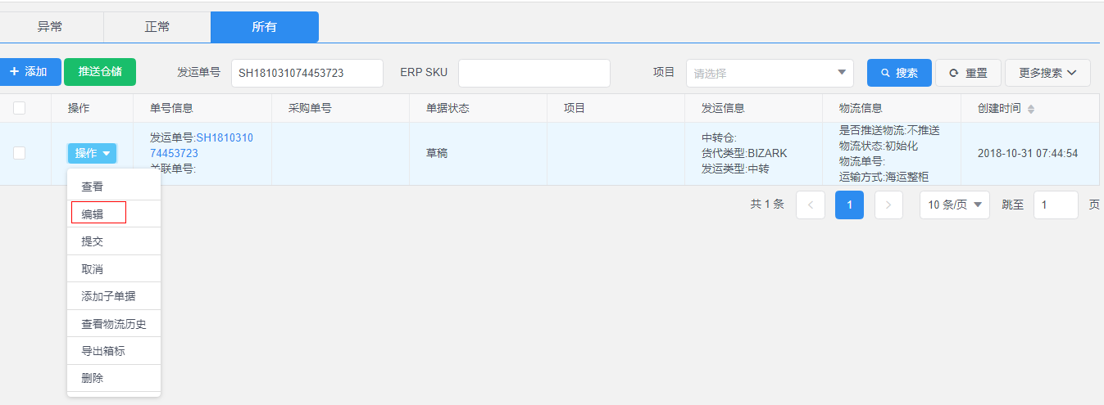The width and height of the screenshot is (1104, 405).
Task: Click the 发运类型:中转 text
Action: pyautogui.click(x=735, y=169)
